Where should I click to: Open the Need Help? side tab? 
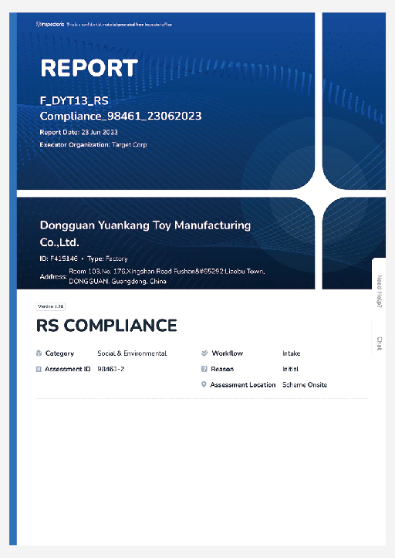click(380, 291)
